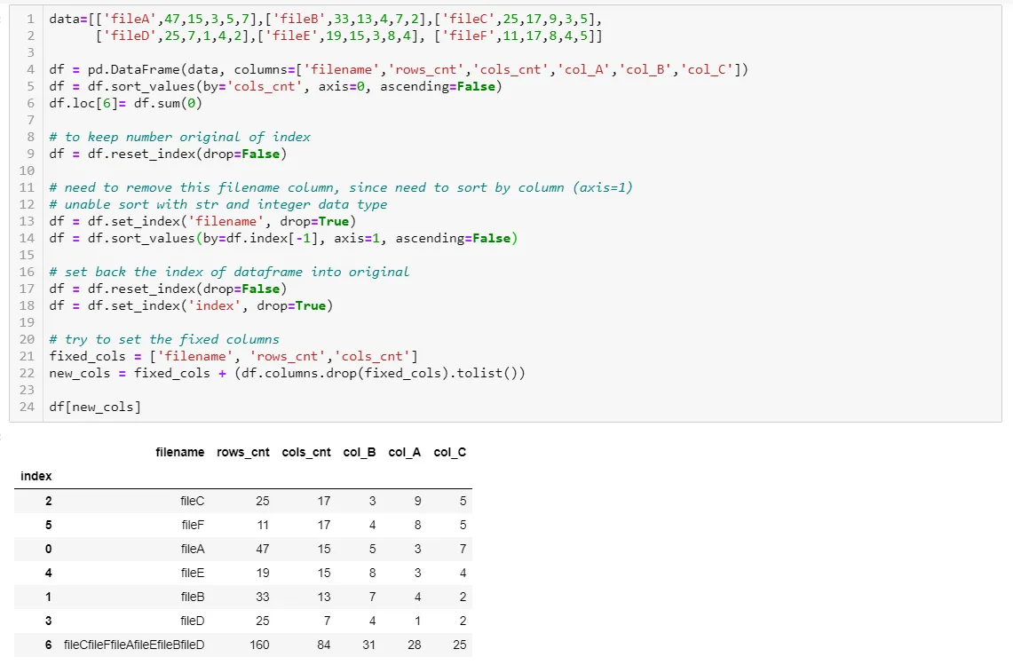Click cols_cnt value 7 in the fileD row
Viewport: 1013px width, 665px height.
[x=328, y=621]
